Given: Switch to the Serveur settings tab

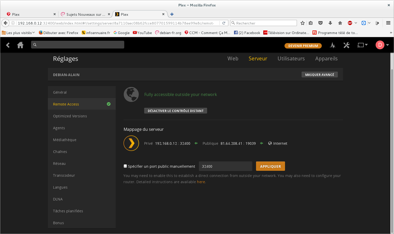Looking at the screenshot, I should [x=258, y=59].
